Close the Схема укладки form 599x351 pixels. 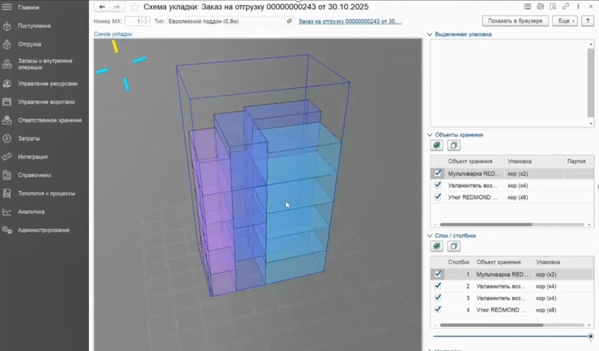pyautogui.click(x=590, y=6)
